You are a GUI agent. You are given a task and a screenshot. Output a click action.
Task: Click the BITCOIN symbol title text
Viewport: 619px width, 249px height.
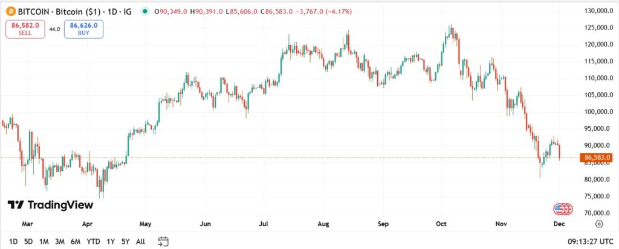click(x=36, y=11)
